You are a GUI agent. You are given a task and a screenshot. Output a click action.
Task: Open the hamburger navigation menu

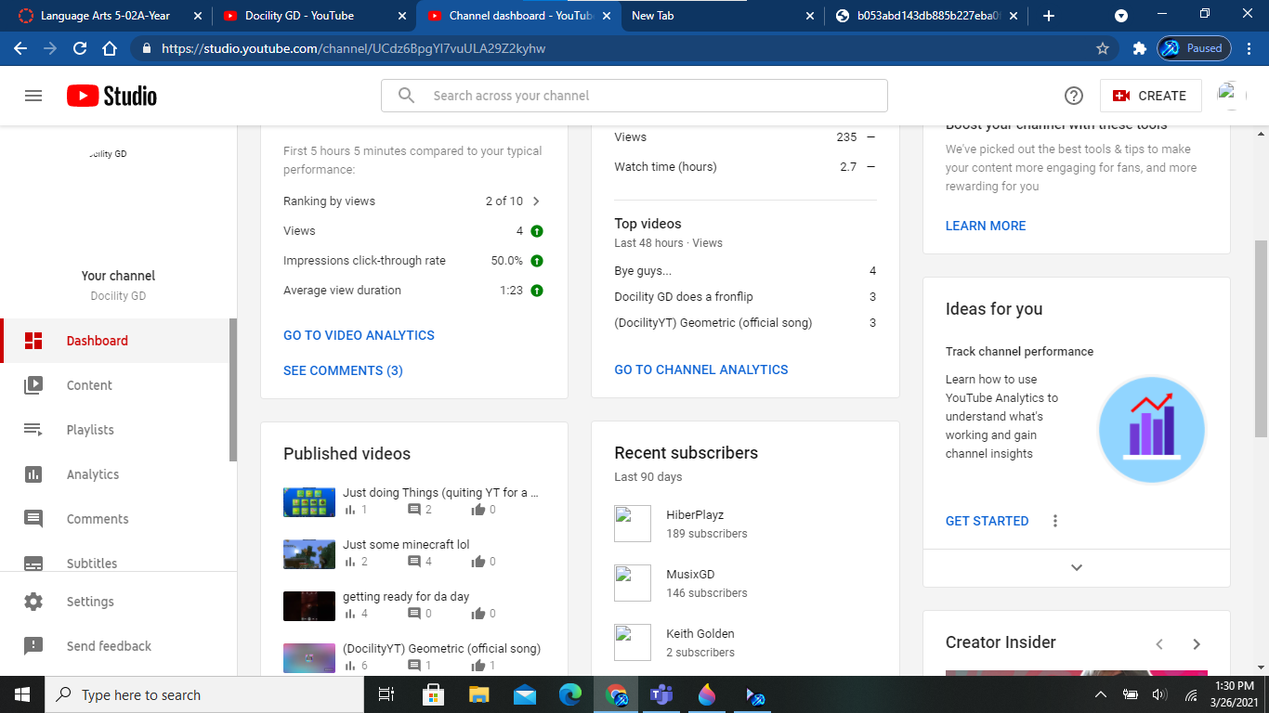(x=33, y=96)
